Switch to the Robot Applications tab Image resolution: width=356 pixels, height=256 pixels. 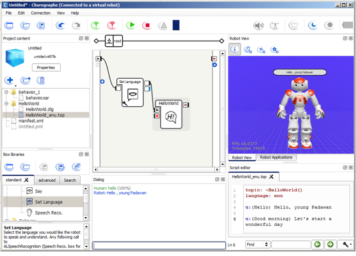pos(276,157)
